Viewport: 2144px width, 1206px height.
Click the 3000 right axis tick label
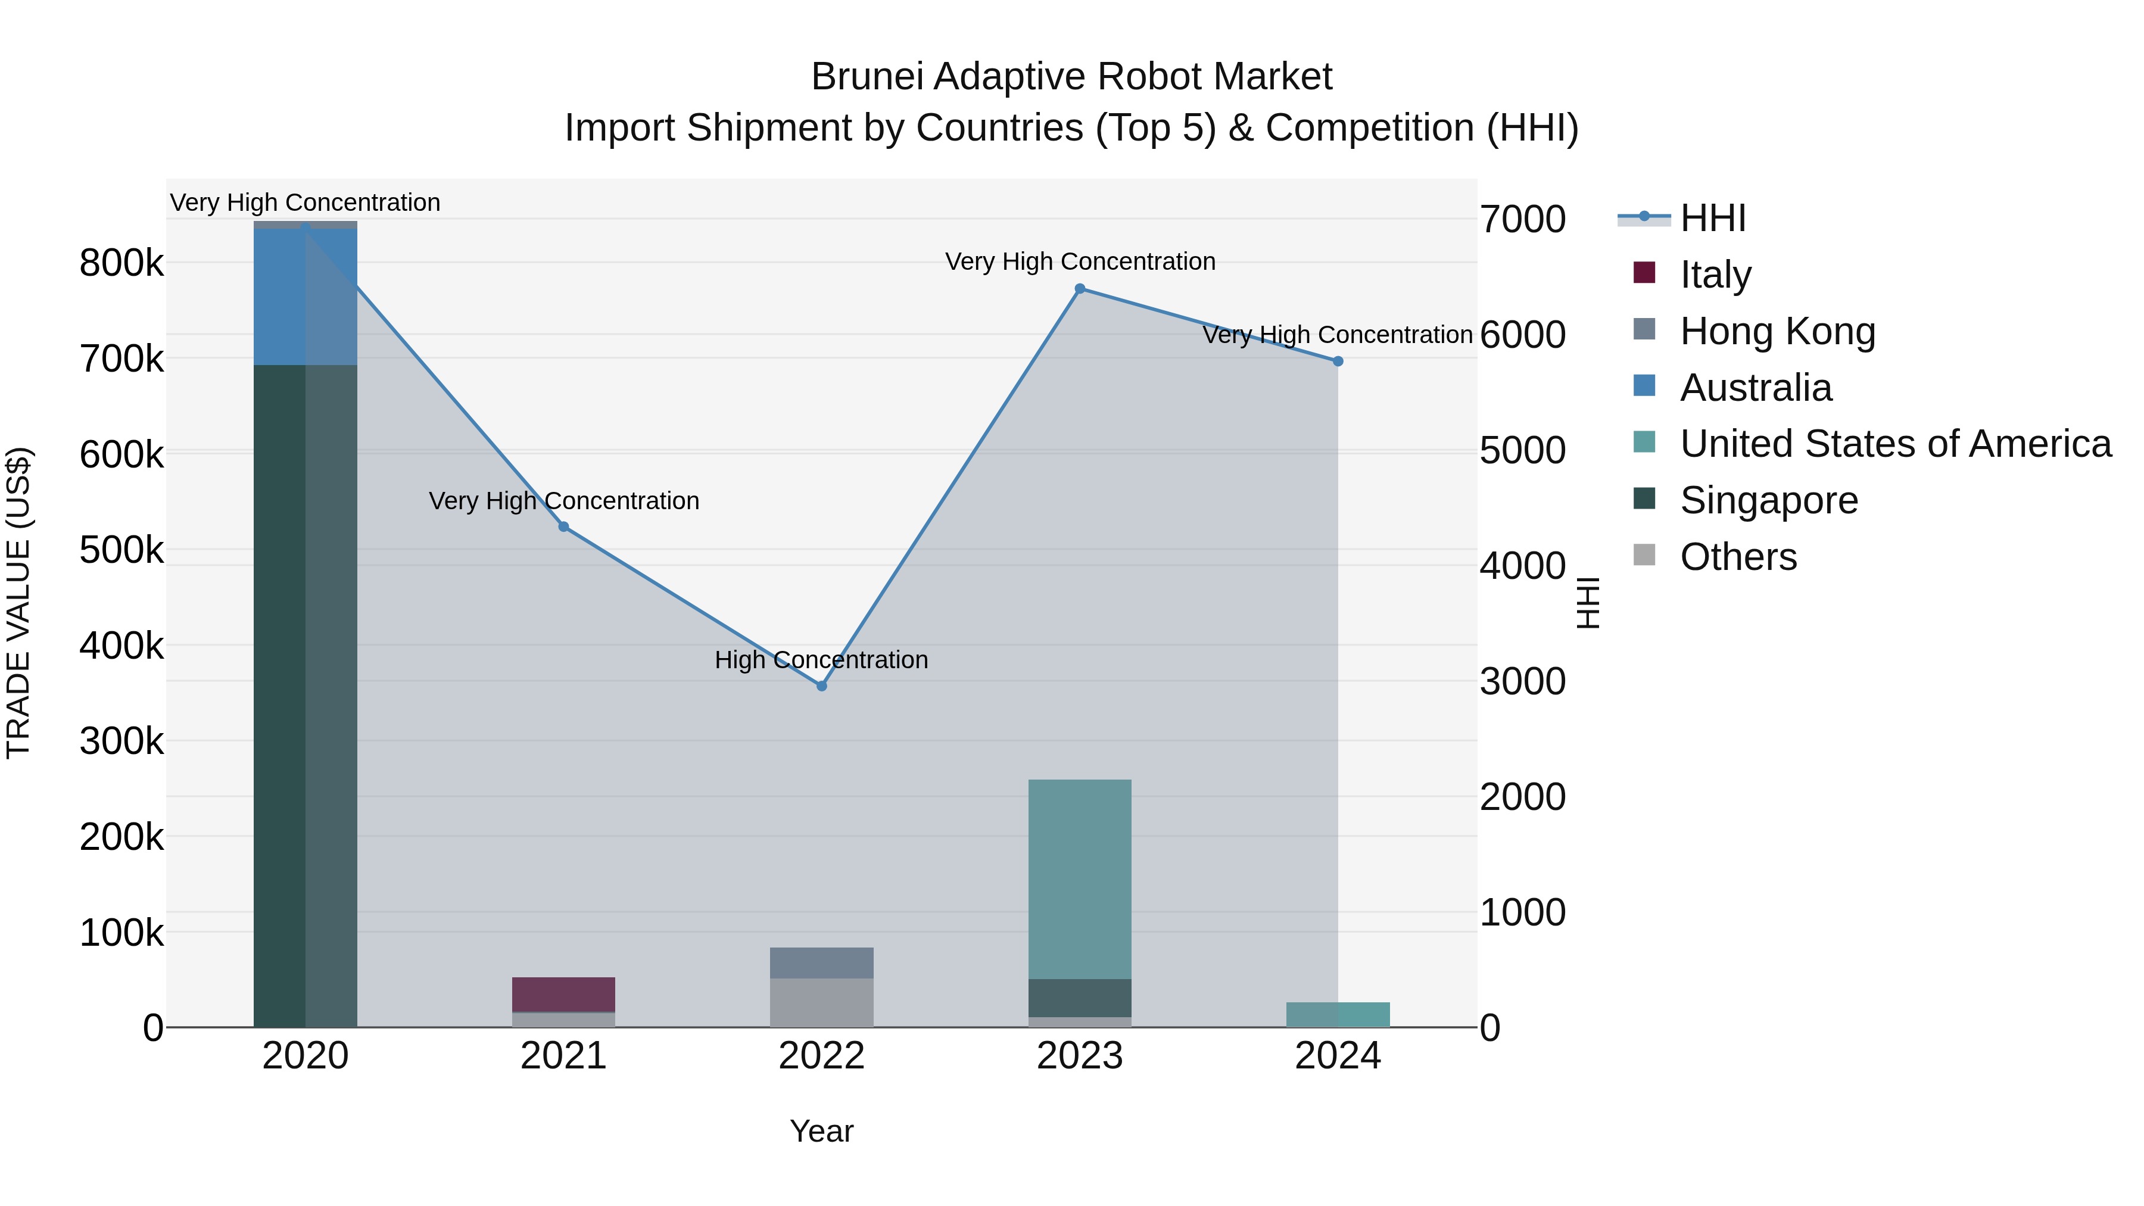pyautogui.click(x=1523, y=682)
